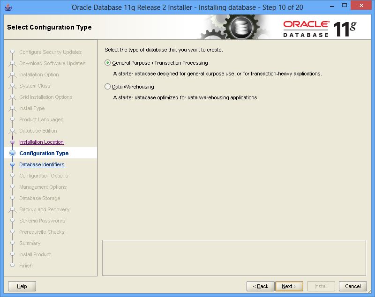375x297 pixels.
Task: Click the database gear graphic in header
Action: 241,27
